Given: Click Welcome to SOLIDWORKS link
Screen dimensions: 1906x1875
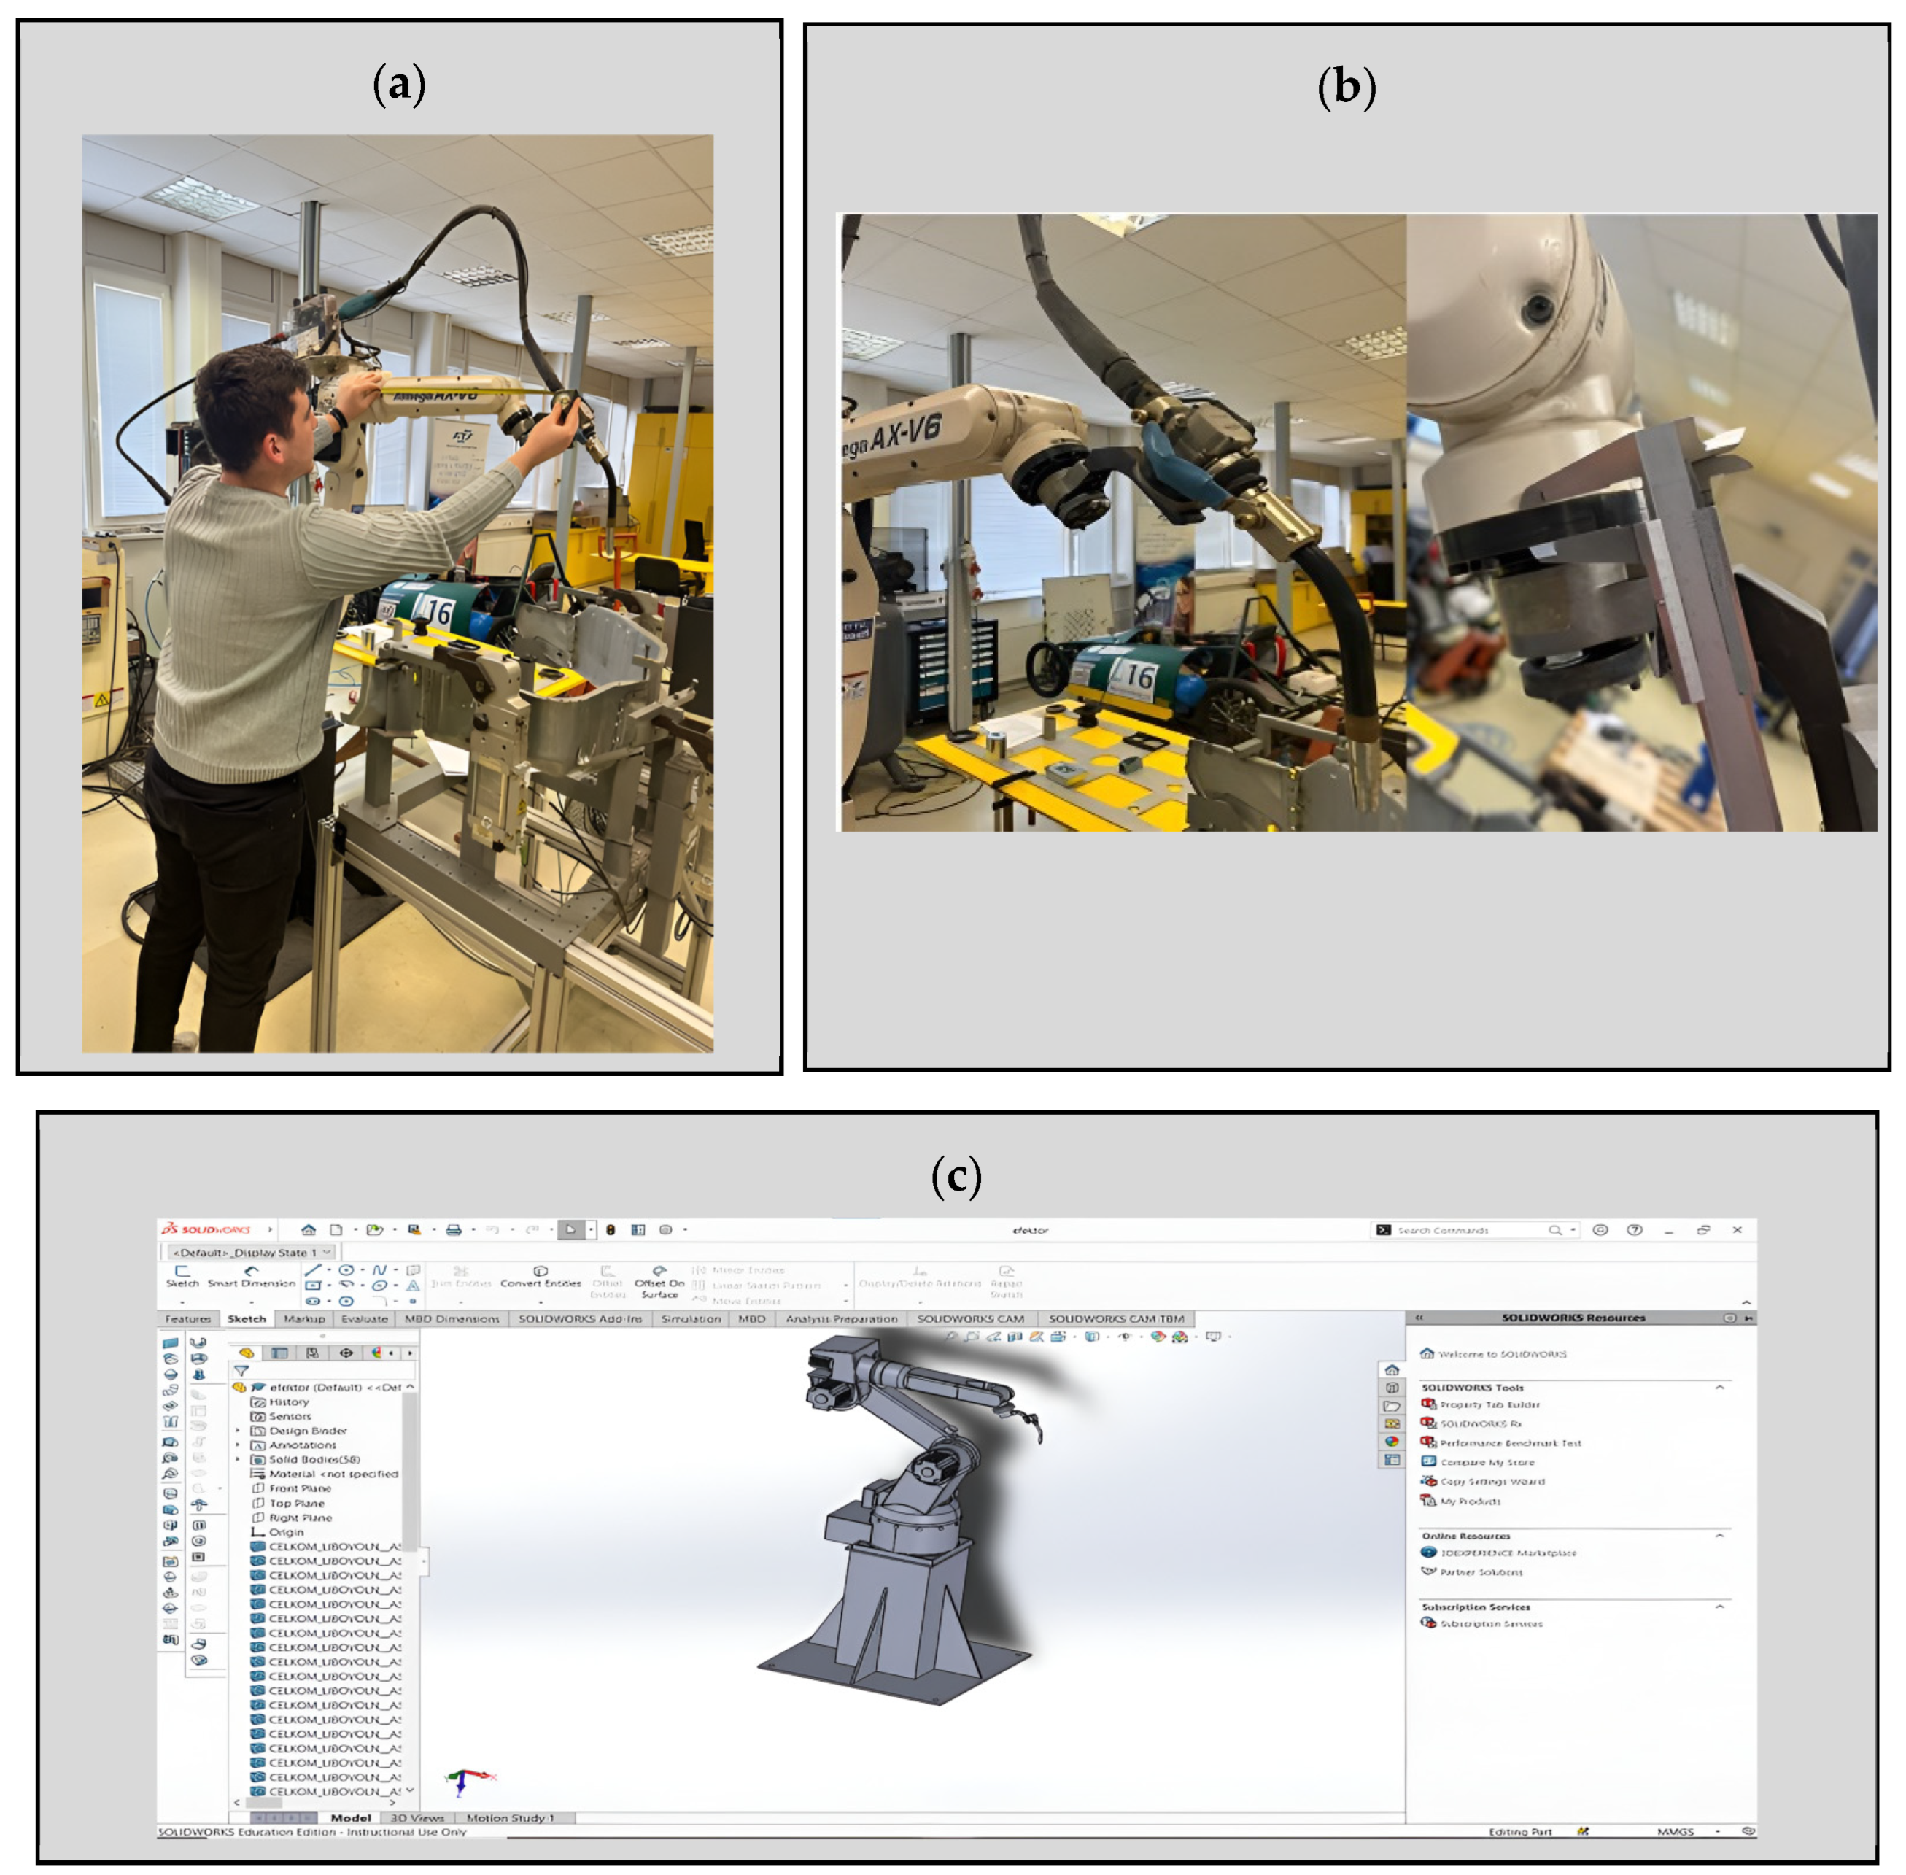Looking at the screenshot, I should click(x=1493, y=1354).
